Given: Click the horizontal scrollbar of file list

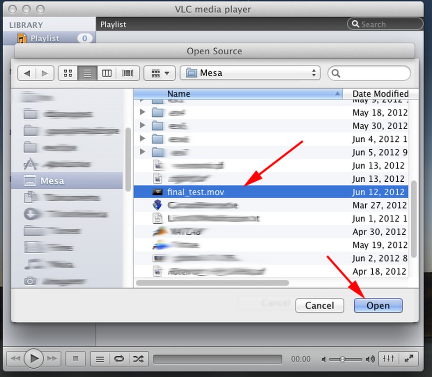Looking at the screenshot, I should (212, 283).
